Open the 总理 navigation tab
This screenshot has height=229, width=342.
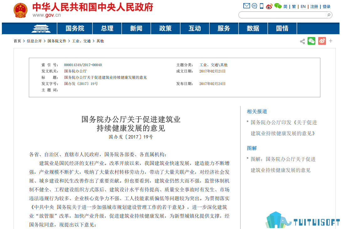[107, 28]
